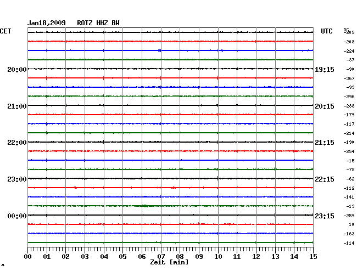
Task: Click the DC offset value -93
Action: 350,87
